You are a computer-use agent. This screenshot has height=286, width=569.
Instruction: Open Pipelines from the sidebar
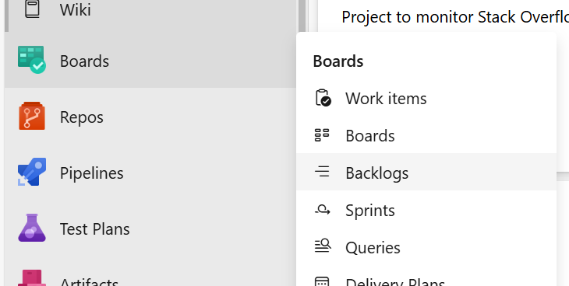tap(150, 173)
